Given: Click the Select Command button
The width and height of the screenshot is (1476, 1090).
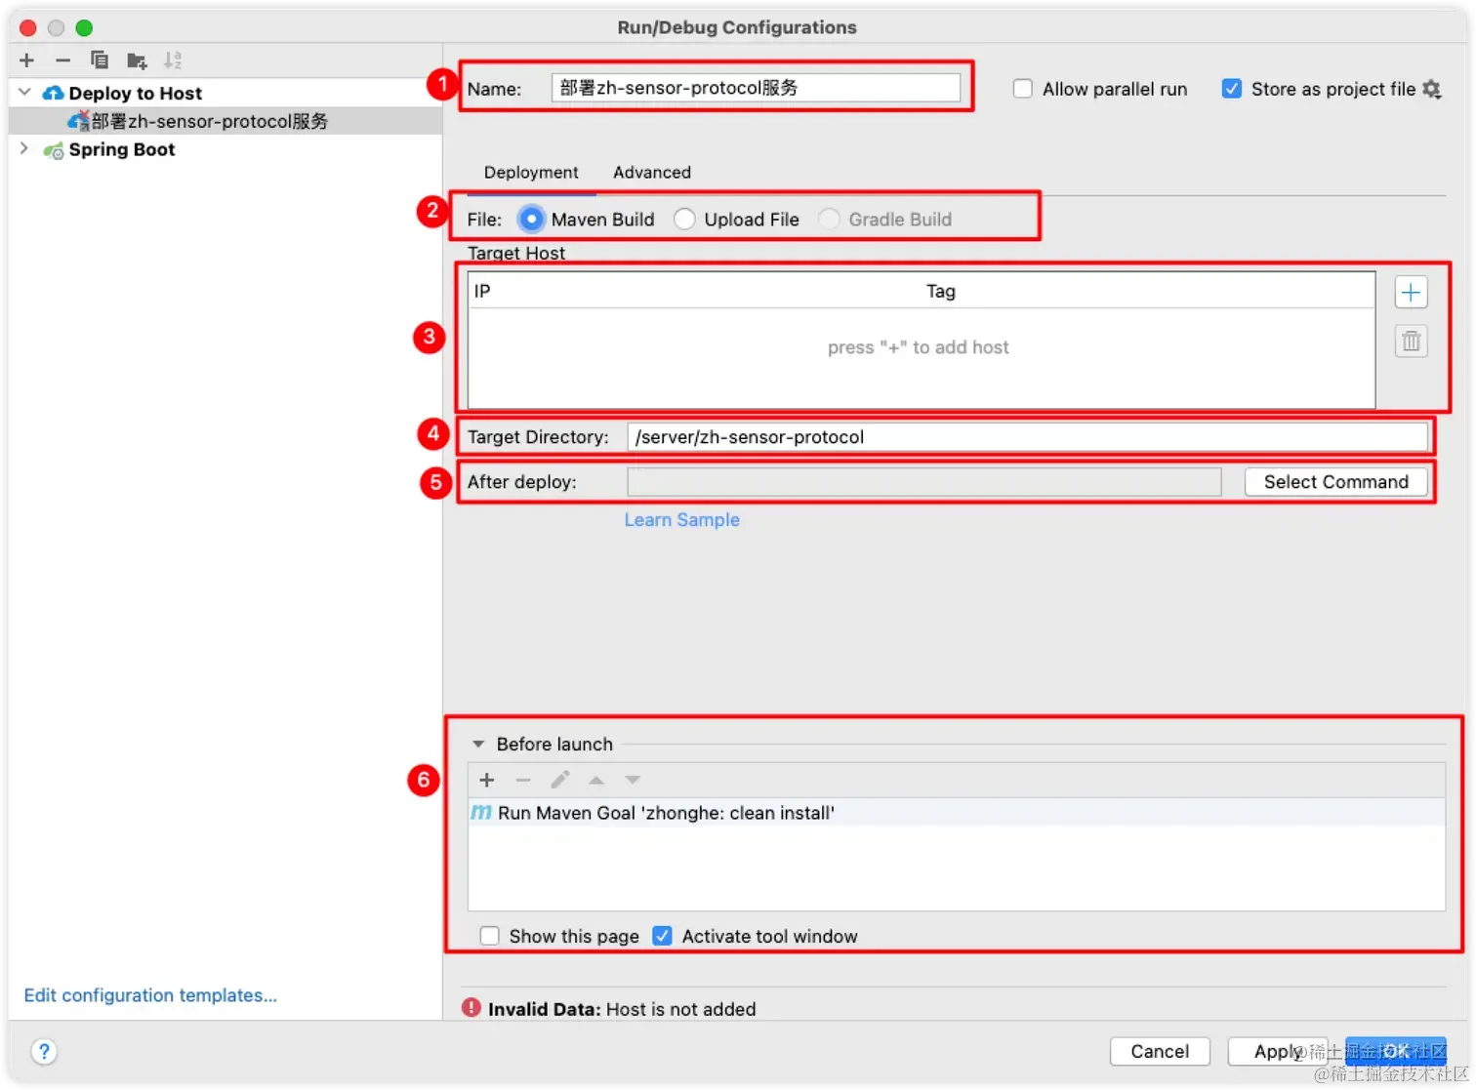Looking at the screenshot, I should coord(1335,482).
